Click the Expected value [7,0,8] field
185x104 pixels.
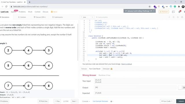139,93
